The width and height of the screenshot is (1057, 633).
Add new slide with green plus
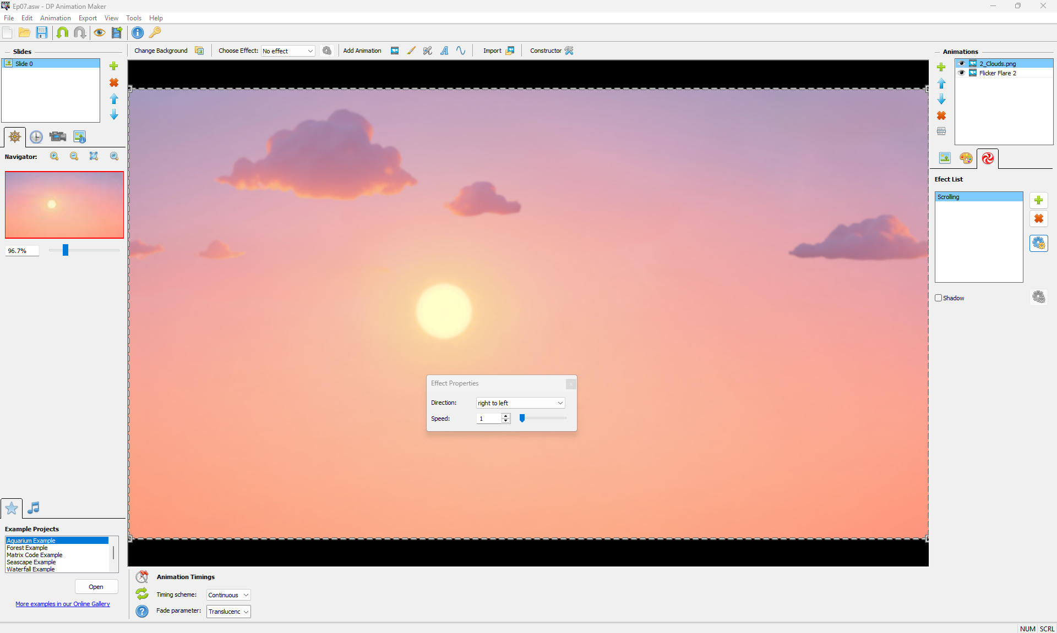[x=114, y=66]
